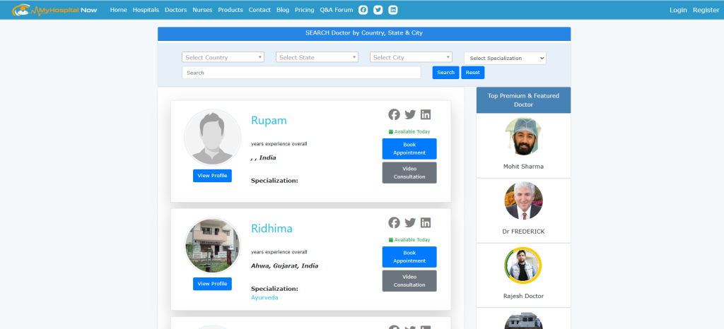Open the Ridhima doctor name link
The width and height of the screenshot is (724, 329).
point(271,229)
